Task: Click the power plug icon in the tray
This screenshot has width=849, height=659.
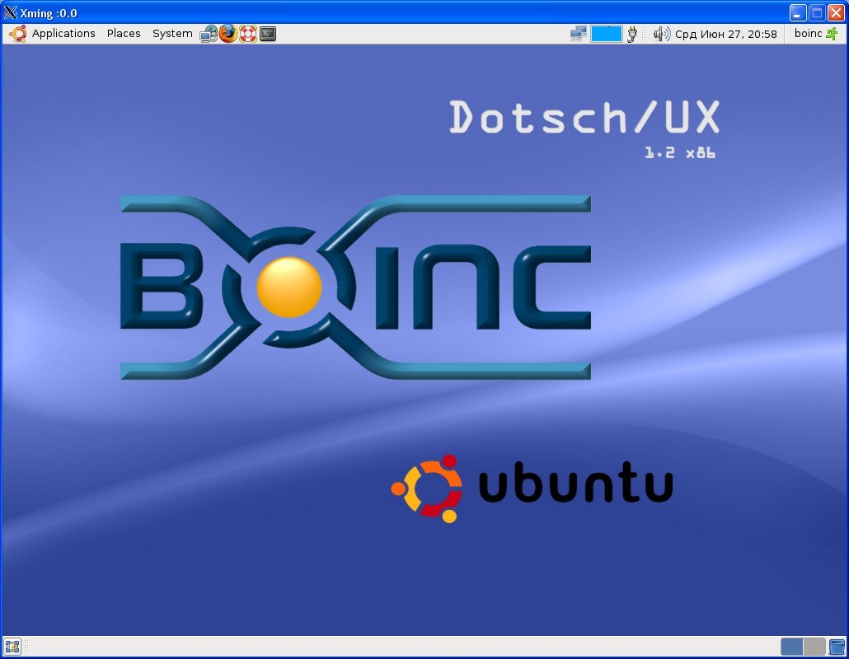Action: coord(632,33)
